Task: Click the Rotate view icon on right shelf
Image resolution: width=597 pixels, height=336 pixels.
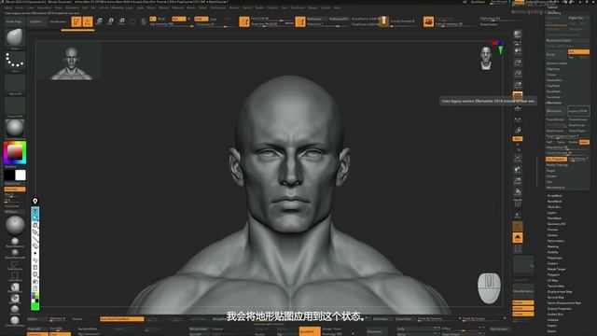Action: tap(518, 192)
